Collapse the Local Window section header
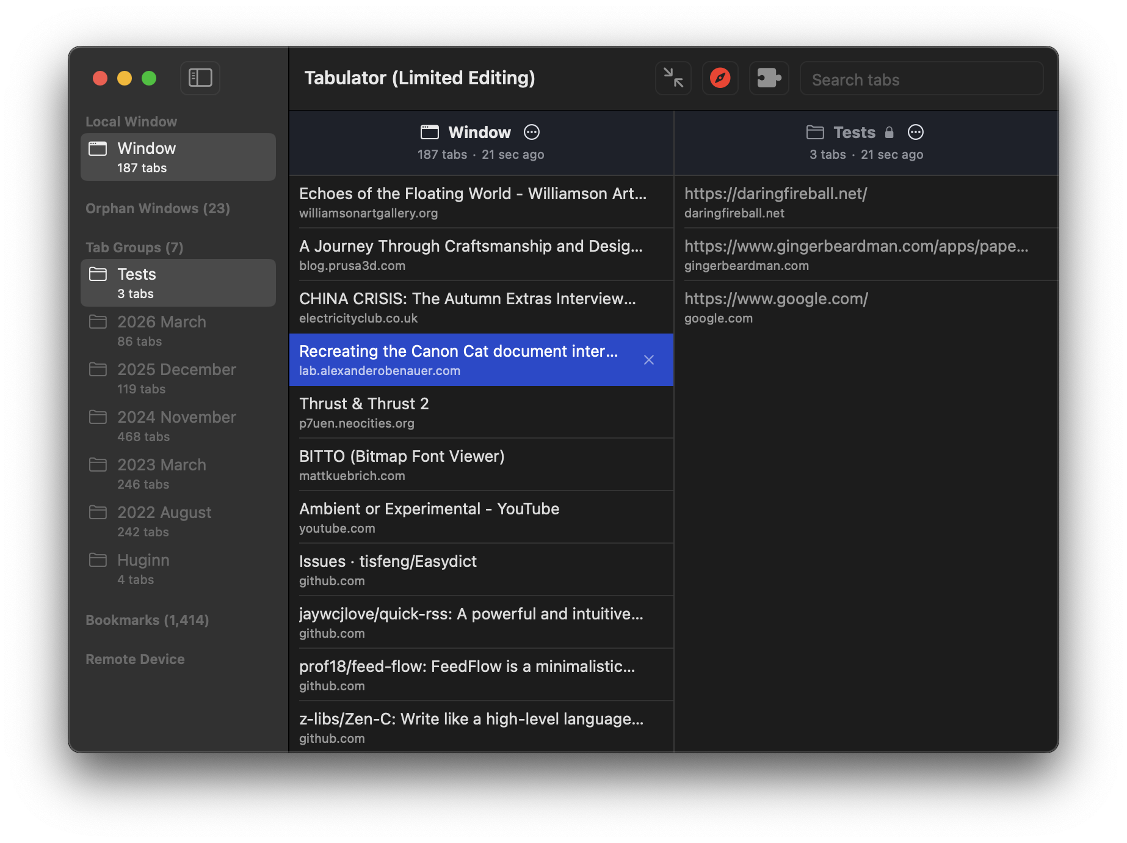Viewport: 1127px width, 843px height. 131,122
